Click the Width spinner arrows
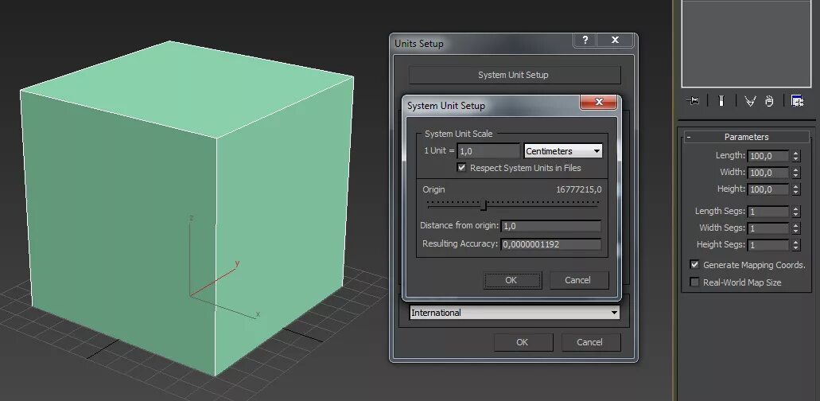The image size is (820, 401). pos(795,173)
